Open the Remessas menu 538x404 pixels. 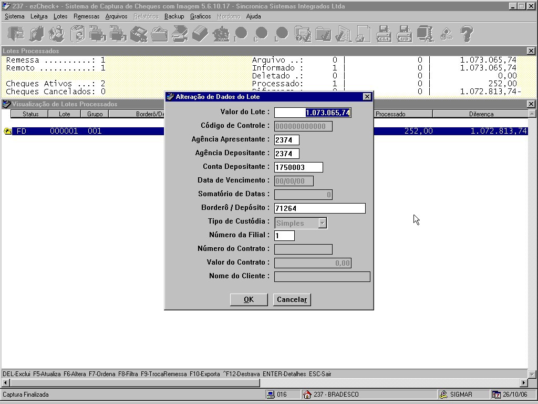coord(87,16)
